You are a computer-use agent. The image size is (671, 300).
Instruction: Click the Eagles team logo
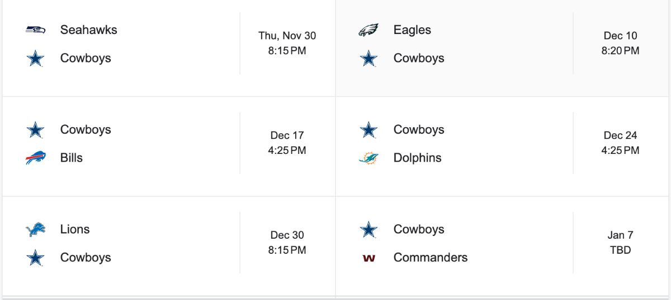click(x=368, y=30)
